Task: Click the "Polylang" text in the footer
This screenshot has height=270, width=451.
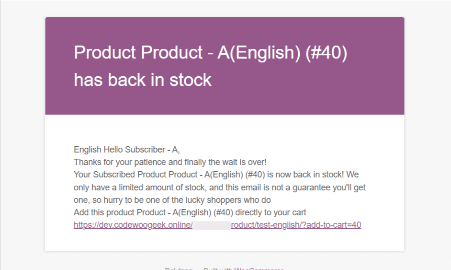Action: [179, 269]
